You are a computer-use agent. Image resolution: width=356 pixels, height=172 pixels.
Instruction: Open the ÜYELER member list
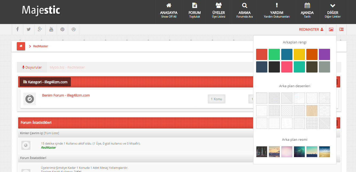pos(218,12)
